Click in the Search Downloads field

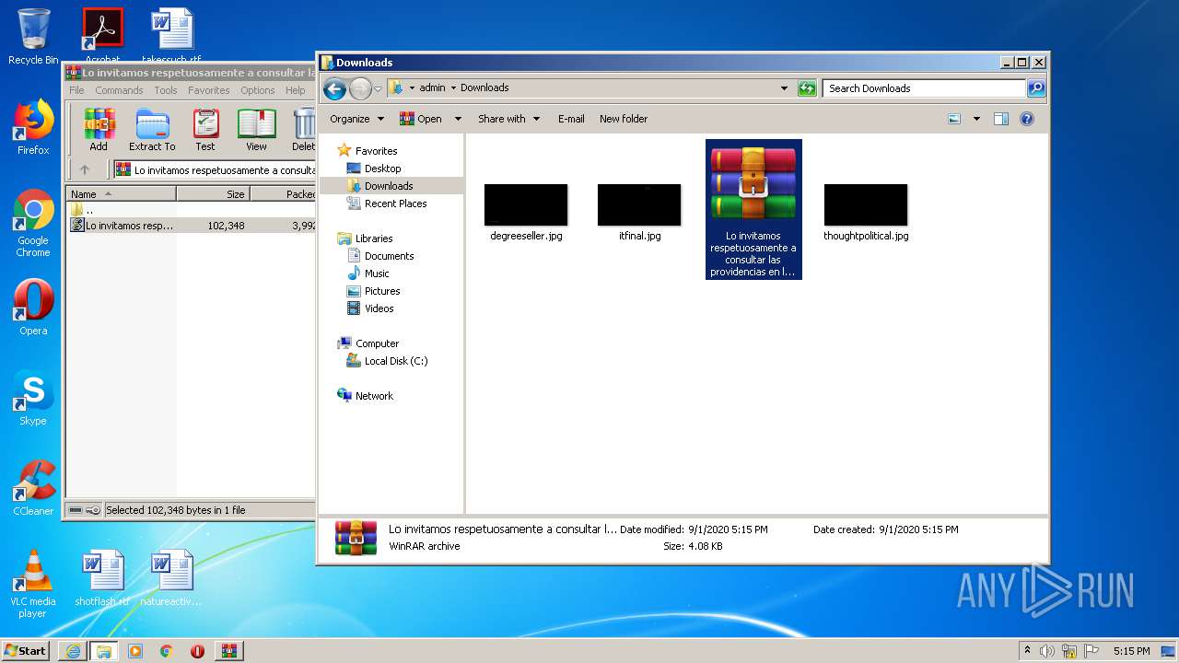pyautogui.click(x=924, y=88)
